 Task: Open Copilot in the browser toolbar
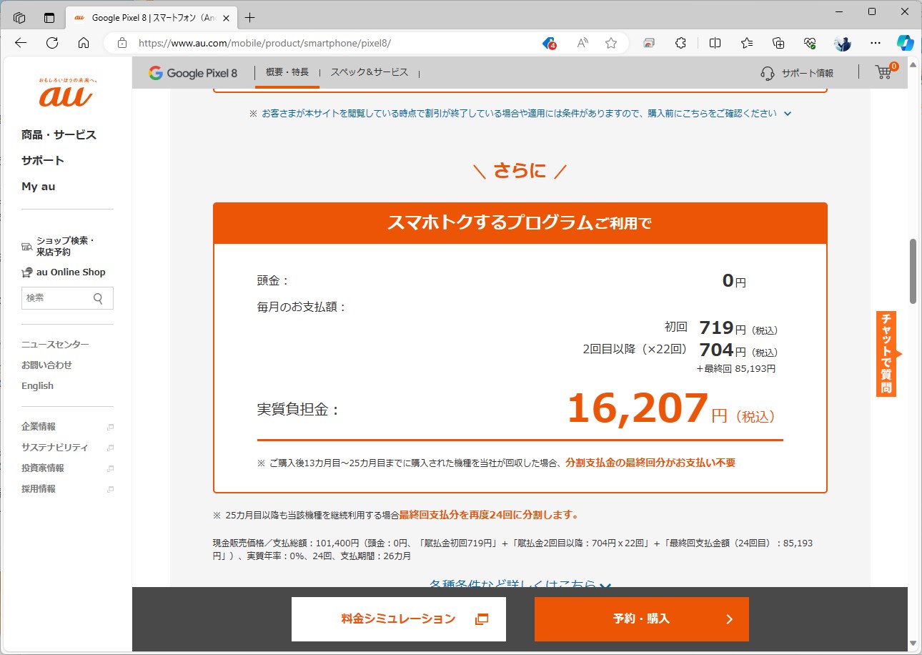coord(906,43)
